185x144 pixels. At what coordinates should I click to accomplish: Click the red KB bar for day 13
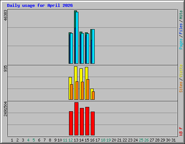[76, 119]
